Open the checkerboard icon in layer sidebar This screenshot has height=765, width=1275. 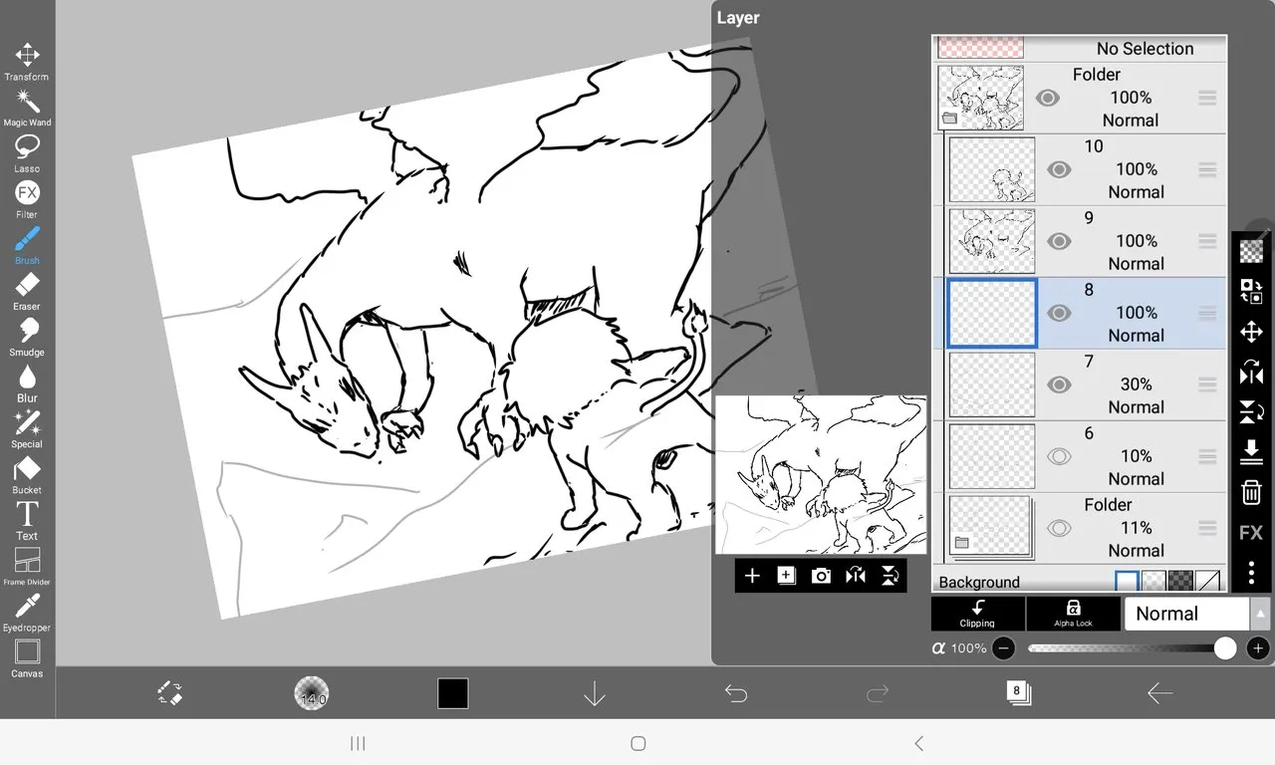[x=1251, y=252]
